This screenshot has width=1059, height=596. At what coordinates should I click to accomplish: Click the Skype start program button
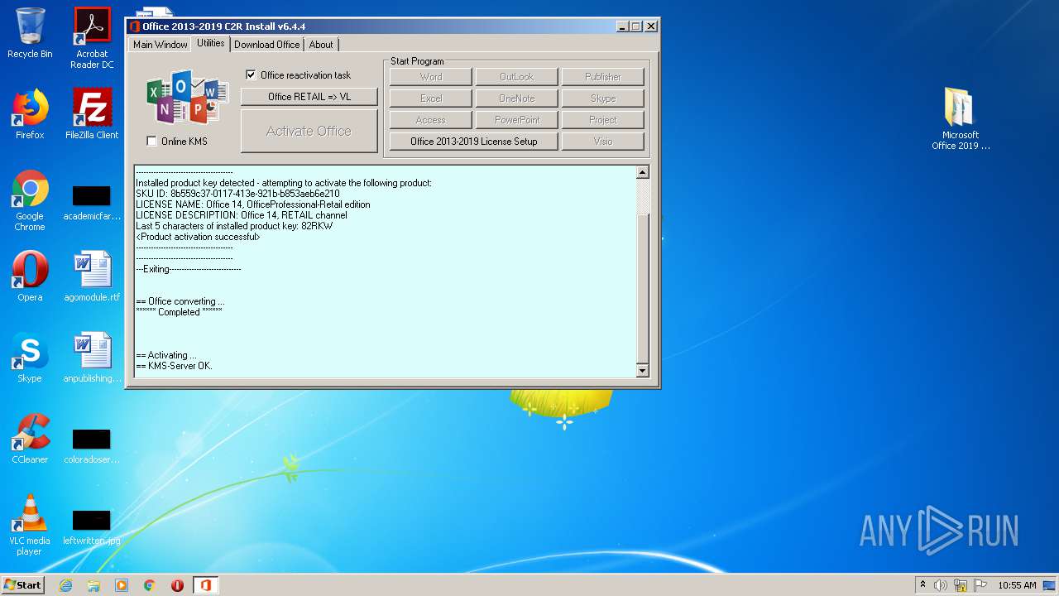pos(603,99)
